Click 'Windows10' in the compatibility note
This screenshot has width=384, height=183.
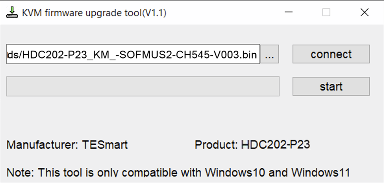point(235,172)
